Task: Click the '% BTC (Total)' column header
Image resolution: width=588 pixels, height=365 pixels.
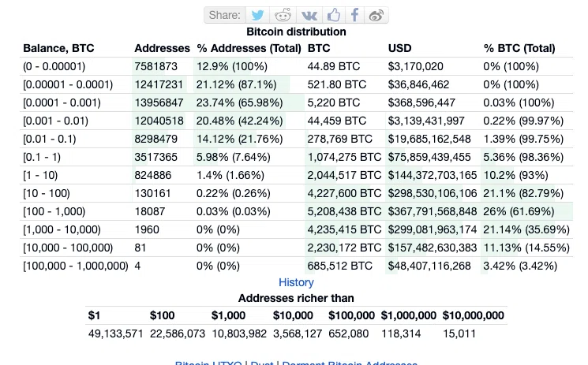Action: click(519, 48)
